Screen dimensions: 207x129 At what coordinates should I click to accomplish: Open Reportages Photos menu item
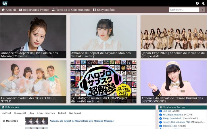(34, 10)
